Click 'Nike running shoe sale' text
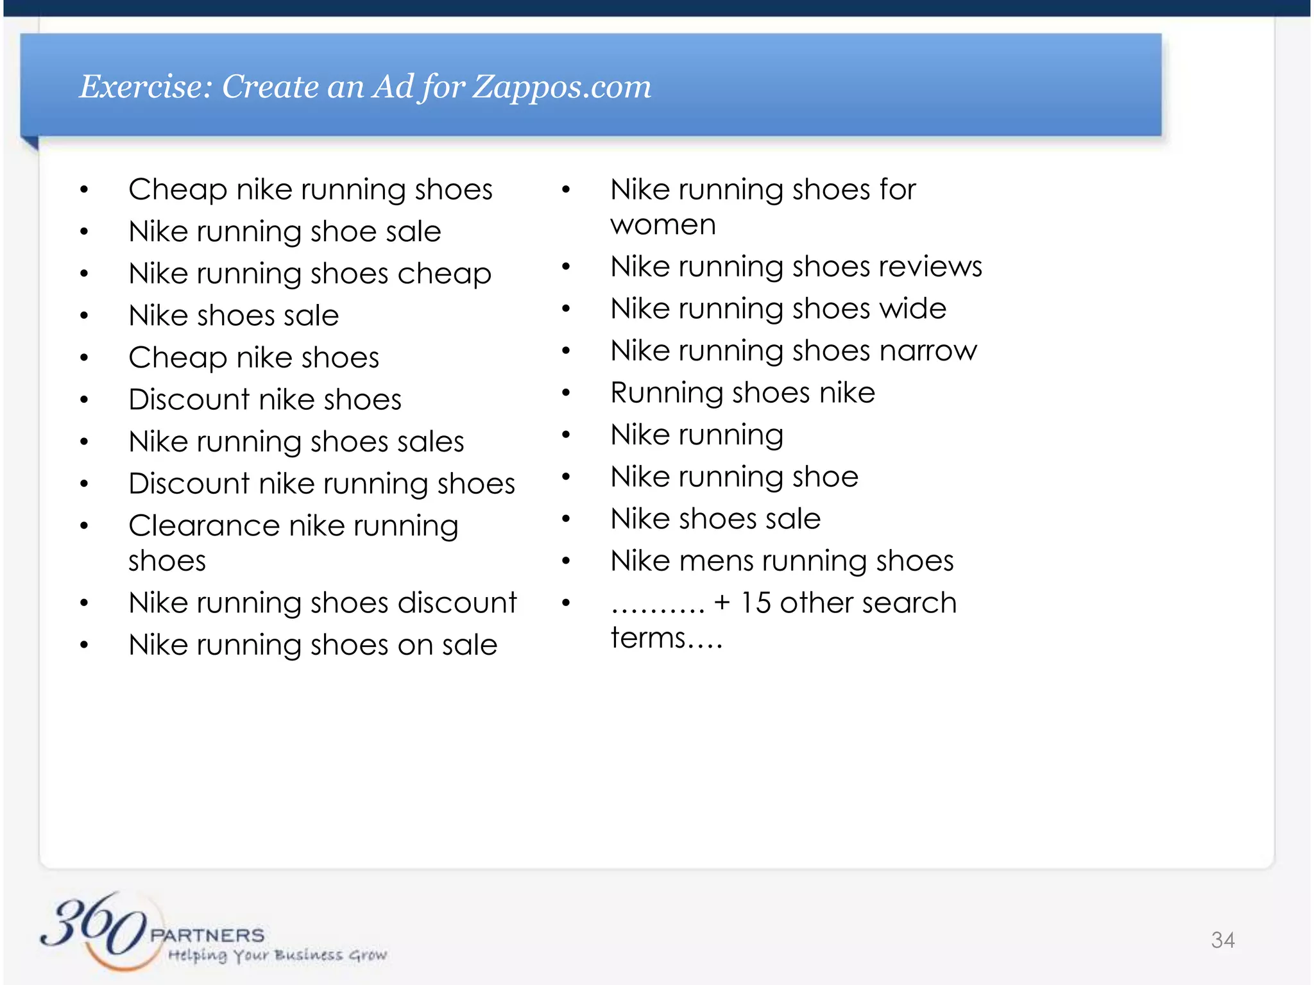This screenshot has height=985, width=1314. [285, 232]
